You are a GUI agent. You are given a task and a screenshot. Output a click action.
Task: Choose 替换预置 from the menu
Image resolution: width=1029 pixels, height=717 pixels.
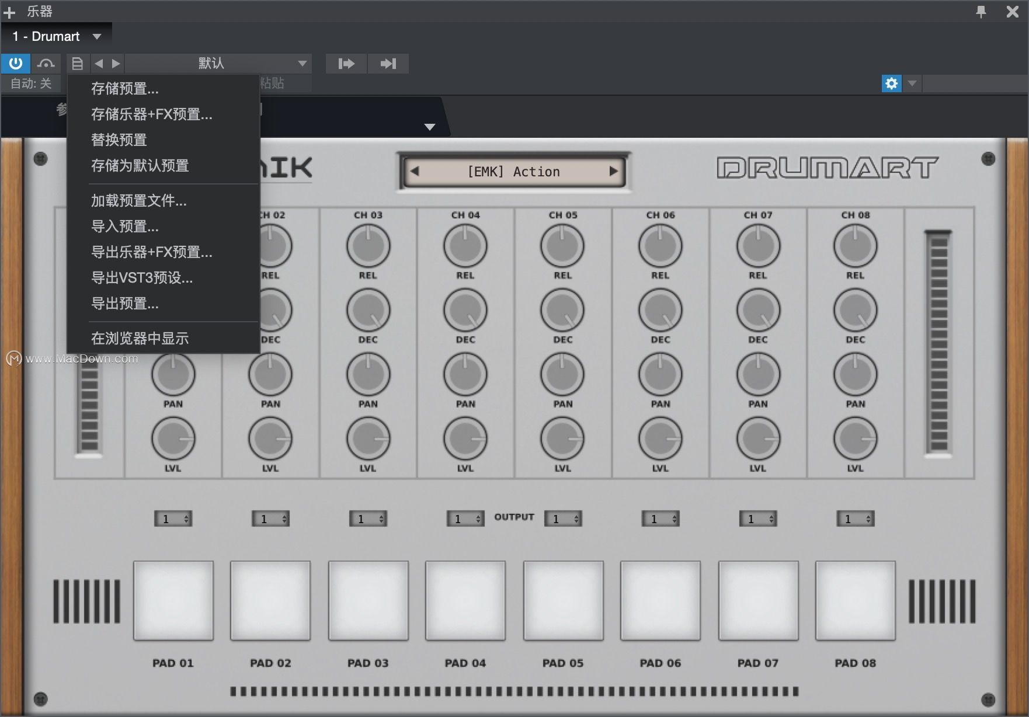(164, 140)
